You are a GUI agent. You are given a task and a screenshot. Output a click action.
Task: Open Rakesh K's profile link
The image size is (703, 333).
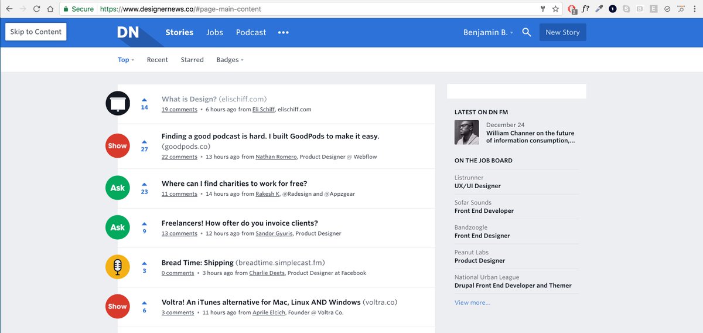point(267,194)
